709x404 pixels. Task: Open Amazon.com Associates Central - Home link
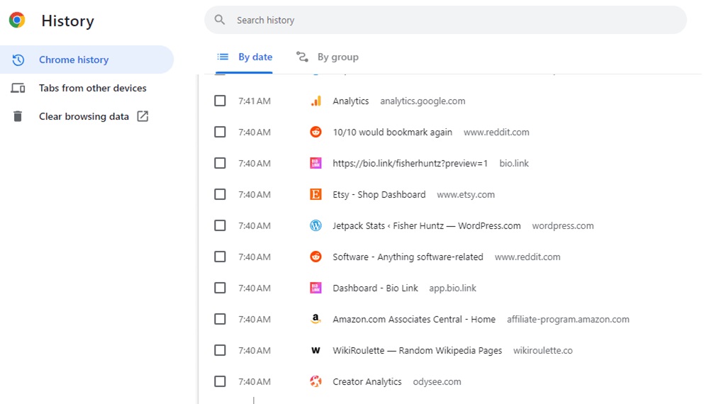tap(414, 320)
